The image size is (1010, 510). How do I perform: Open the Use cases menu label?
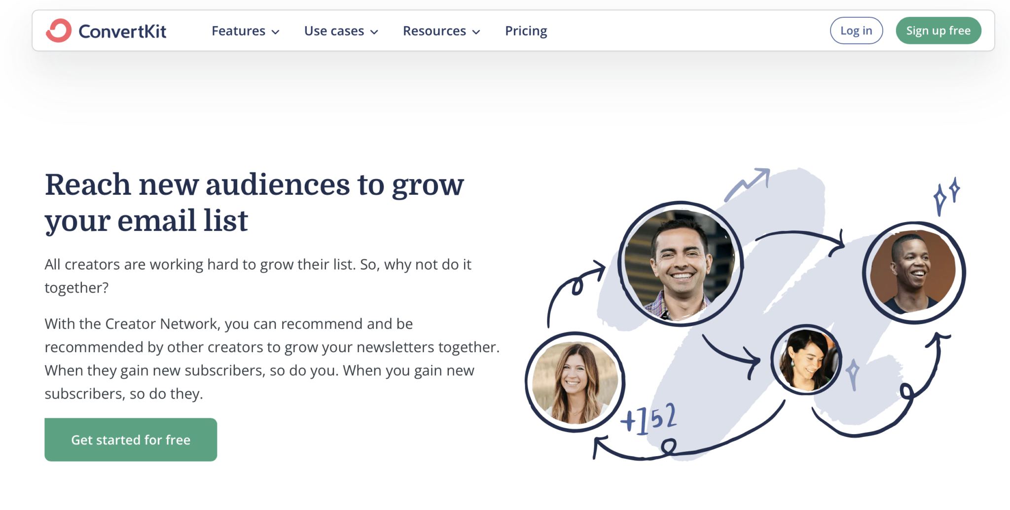pyautogui.click(x=334, y=31)
